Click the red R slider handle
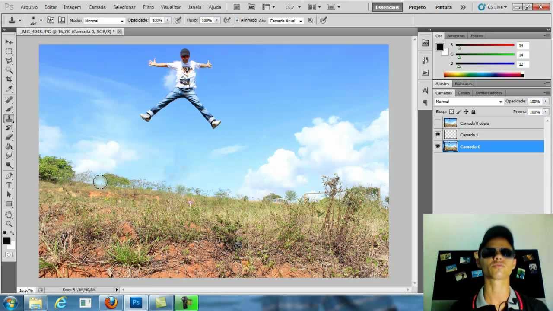Screen dimensions: 553x311 [x=459, y=48]
